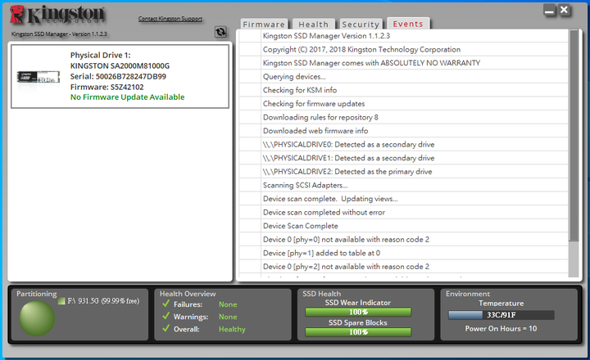Select the Events tab
The width and height of the screenshot is (590, 360).
click(x=408, y=24)
